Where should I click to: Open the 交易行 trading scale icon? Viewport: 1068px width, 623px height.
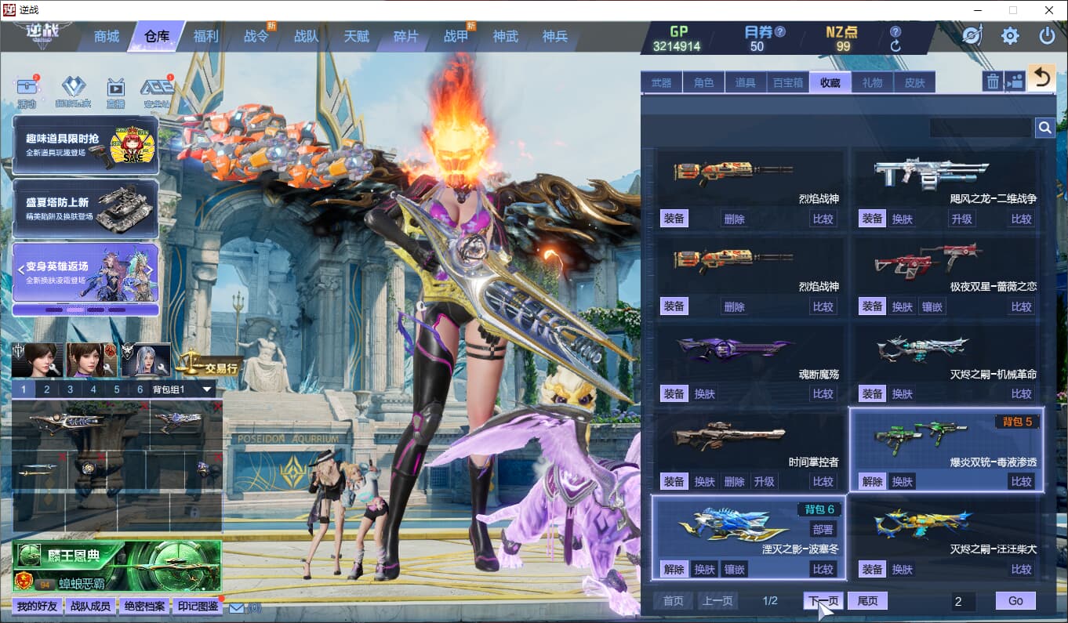208,363
